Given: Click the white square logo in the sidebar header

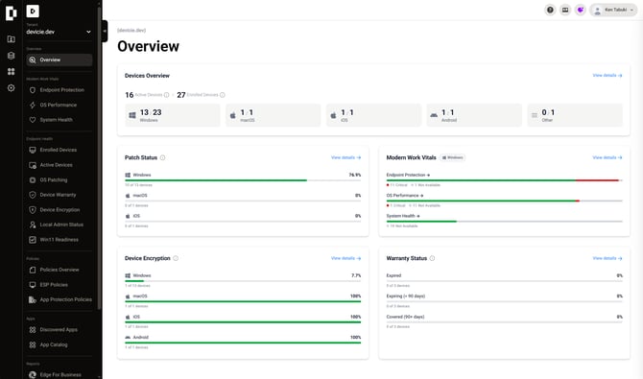Looking at the screenshot, I should (33, 12).
